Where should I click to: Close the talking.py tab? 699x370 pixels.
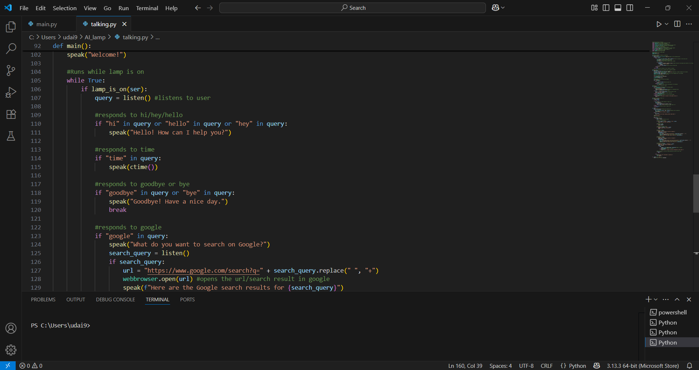coord(125,24)
